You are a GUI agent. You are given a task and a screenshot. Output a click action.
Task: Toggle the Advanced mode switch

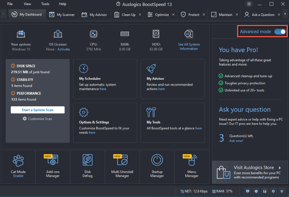click(280, 32)
